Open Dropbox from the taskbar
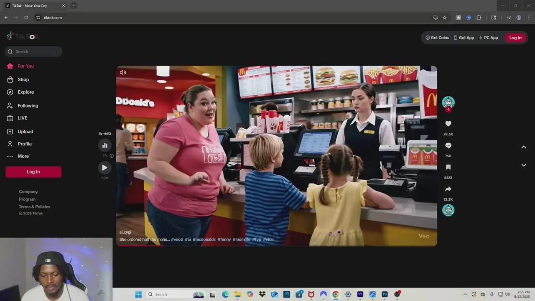 pos(262,294)
